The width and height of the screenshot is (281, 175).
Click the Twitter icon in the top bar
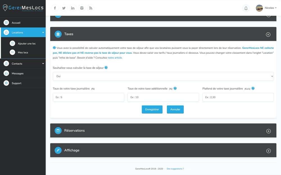(64, 8)
